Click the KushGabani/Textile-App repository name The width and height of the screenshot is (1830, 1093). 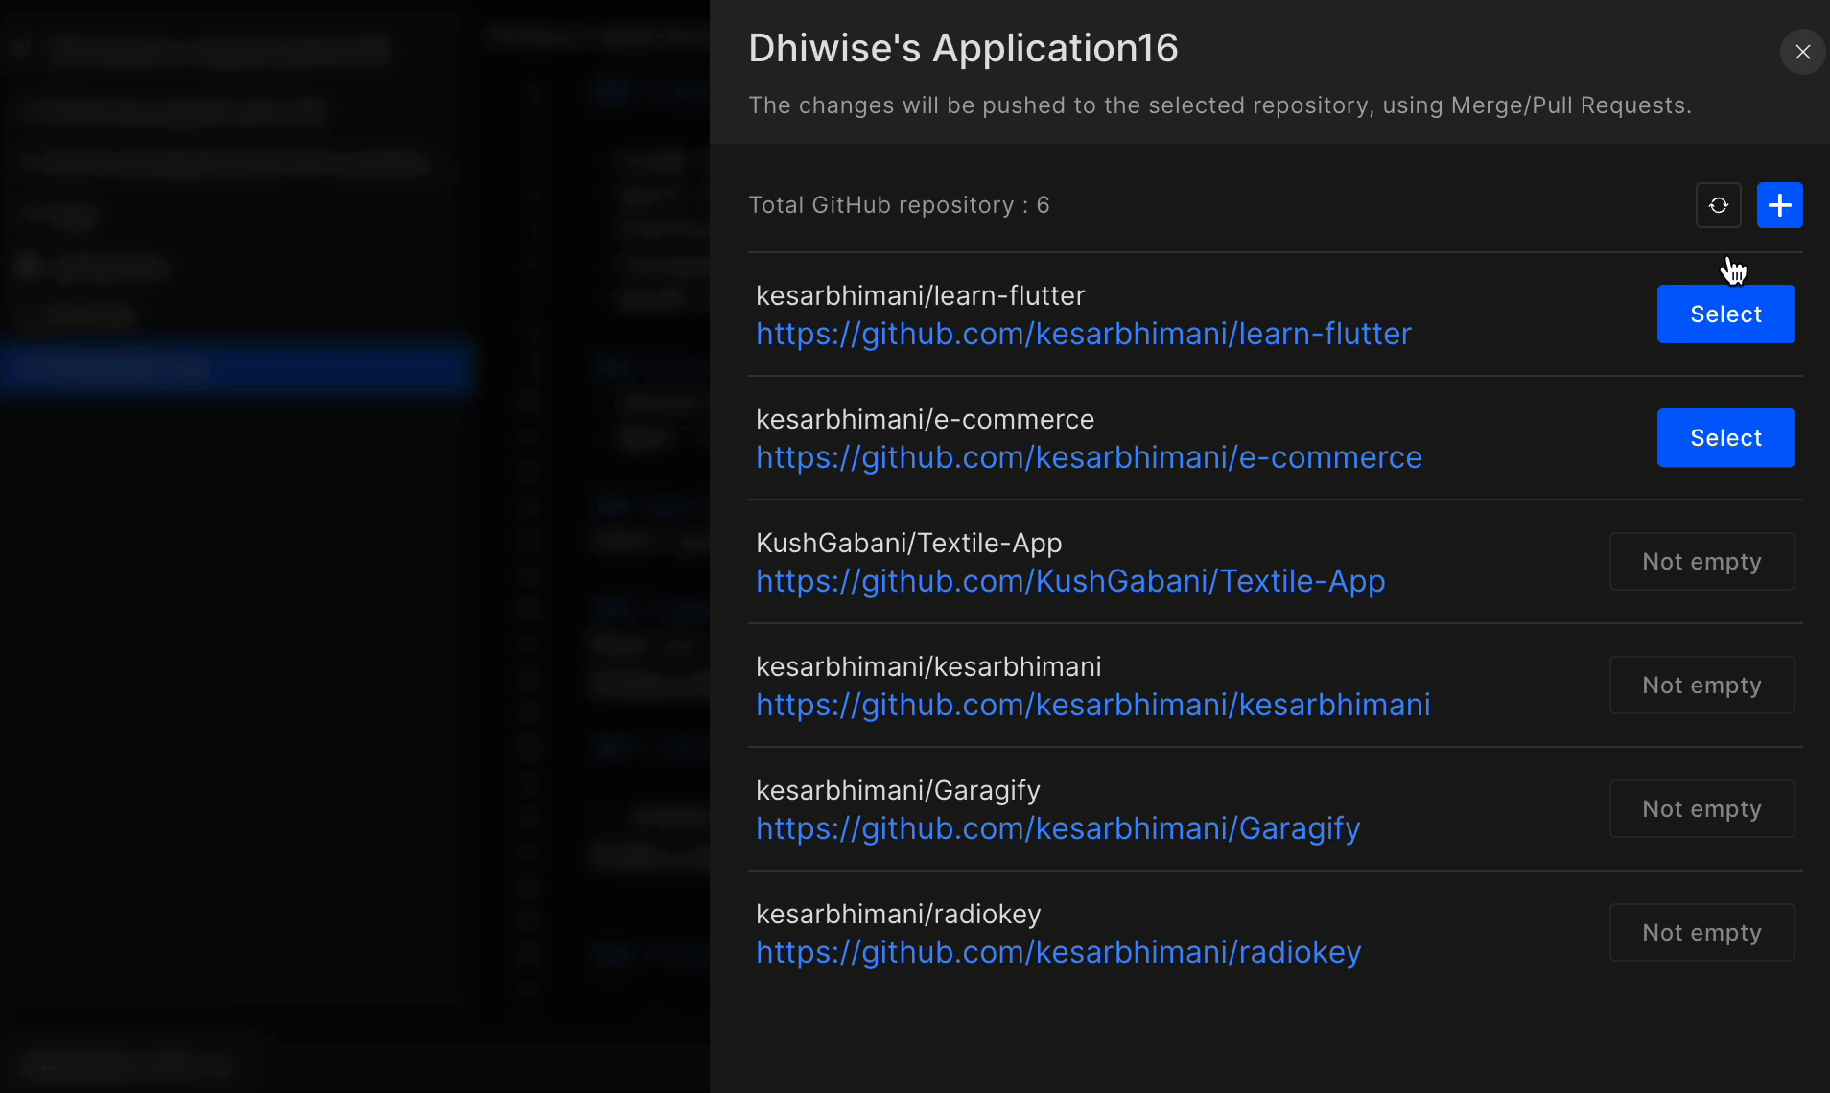pos(908,543)
